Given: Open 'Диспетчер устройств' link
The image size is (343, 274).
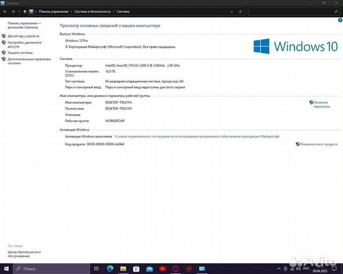Looking at the screenshot, I should coord(23,36).
